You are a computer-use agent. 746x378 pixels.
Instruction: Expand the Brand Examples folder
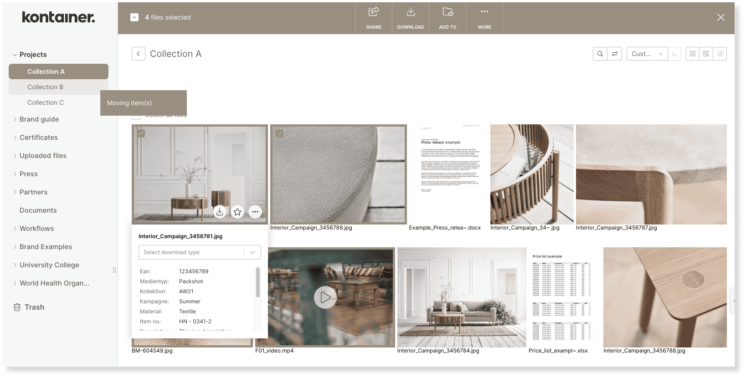tap(15, 247)
